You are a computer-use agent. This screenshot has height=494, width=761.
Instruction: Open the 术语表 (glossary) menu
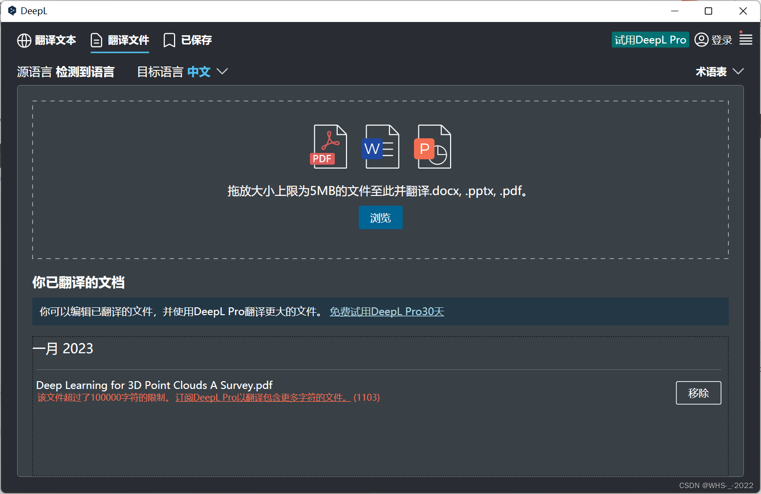[x=712, y=72]
